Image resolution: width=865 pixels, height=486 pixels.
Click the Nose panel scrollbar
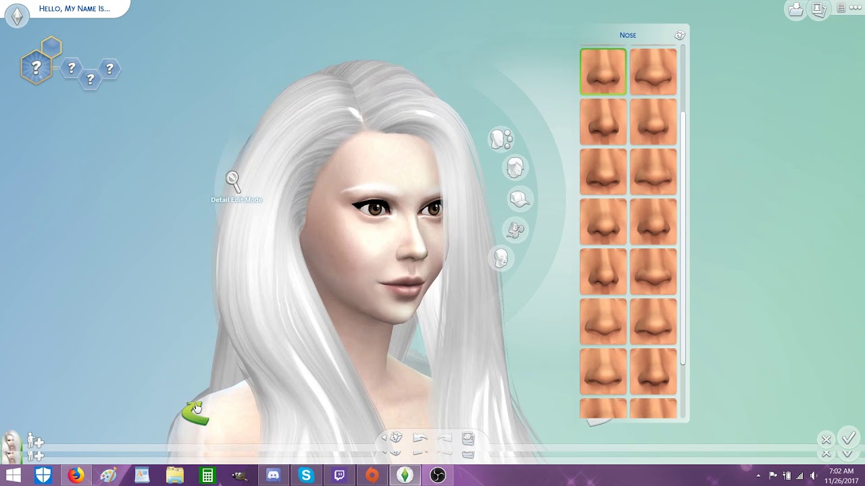pyautogui.click(x=683, y=240)
